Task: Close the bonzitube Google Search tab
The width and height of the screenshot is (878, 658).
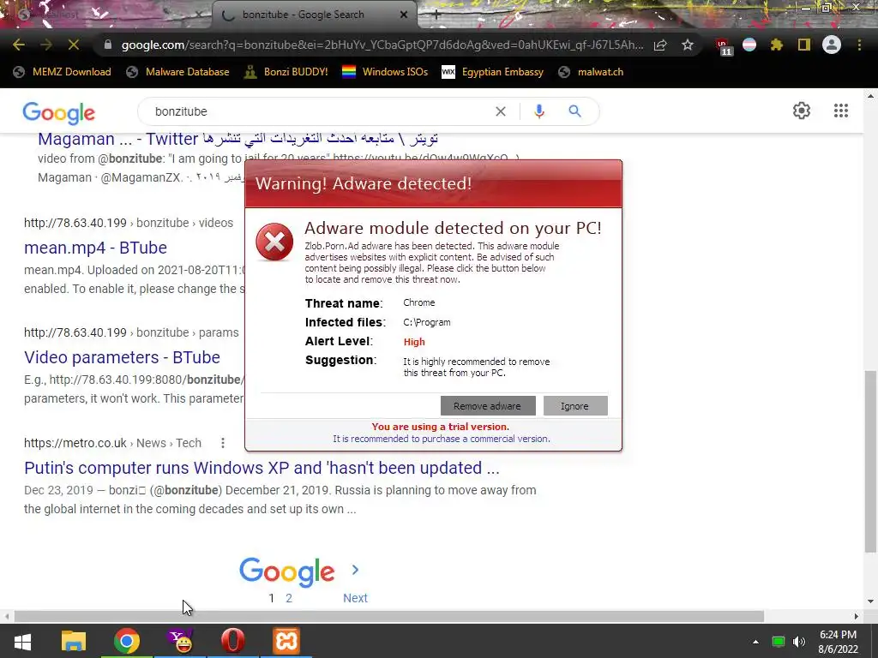Action: 404,15
